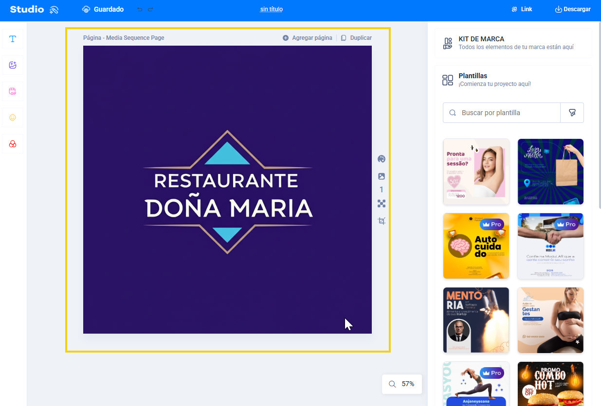This screenshot has height=406, width=601.
Task: Open the KIT DE MARCA section
Action: pos(513,43)
